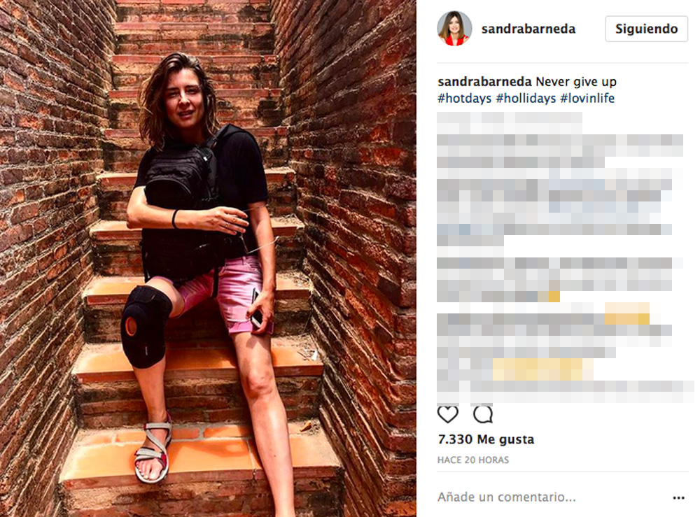The width and height of the screenshot is (700, 517).
Task: Click the woman's face in the photo
Action: [183, 100]
